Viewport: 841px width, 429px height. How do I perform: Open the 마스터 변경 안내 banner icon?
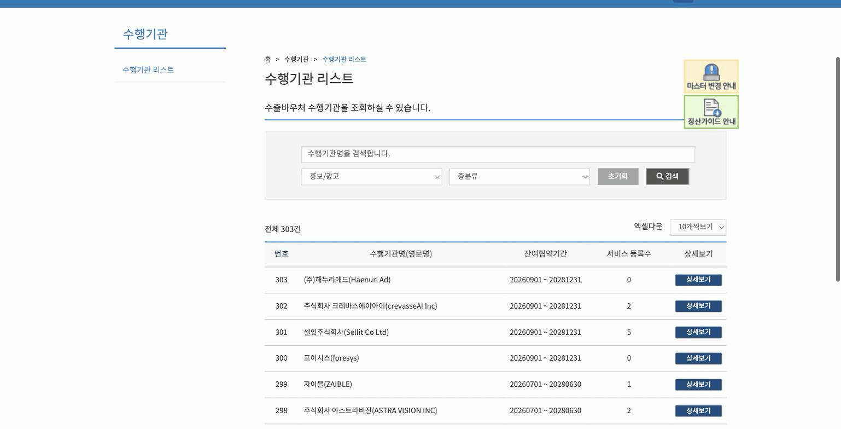tap(711, 77)
